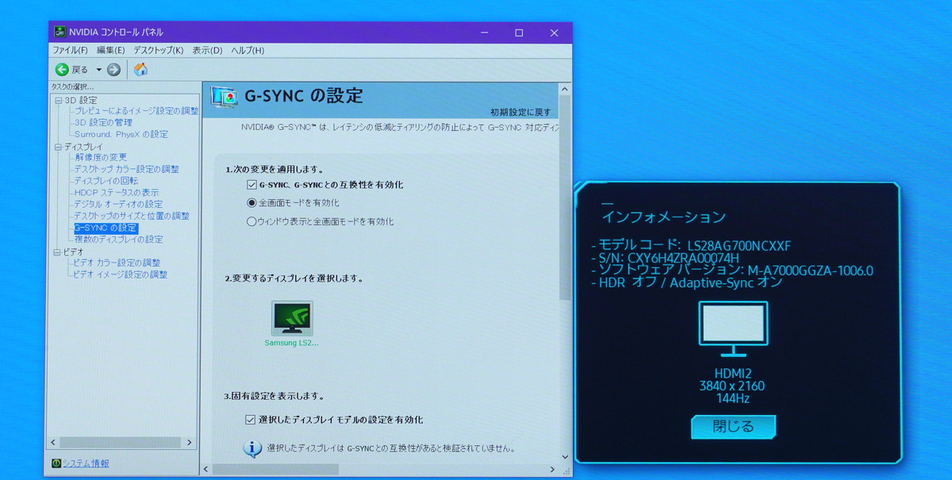The height and width of the screenshot is (480, 952).
Task: Open the Home icon in the toolbar
Action: (x=140, y=69)
